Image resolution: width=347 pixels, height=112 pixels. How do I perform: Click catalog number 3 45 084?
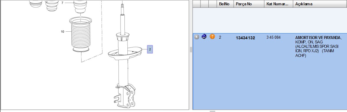click(273, 38)
